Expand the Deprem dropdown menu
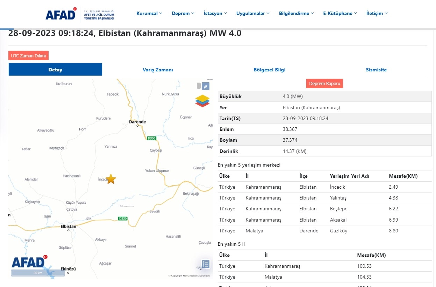The height and width of the screenshot is (287, 436). (183, 13)
